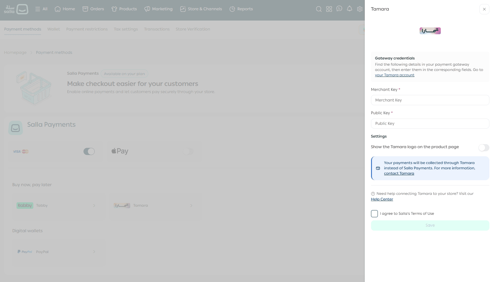Click the Apple Pay logo

(120, 151)
